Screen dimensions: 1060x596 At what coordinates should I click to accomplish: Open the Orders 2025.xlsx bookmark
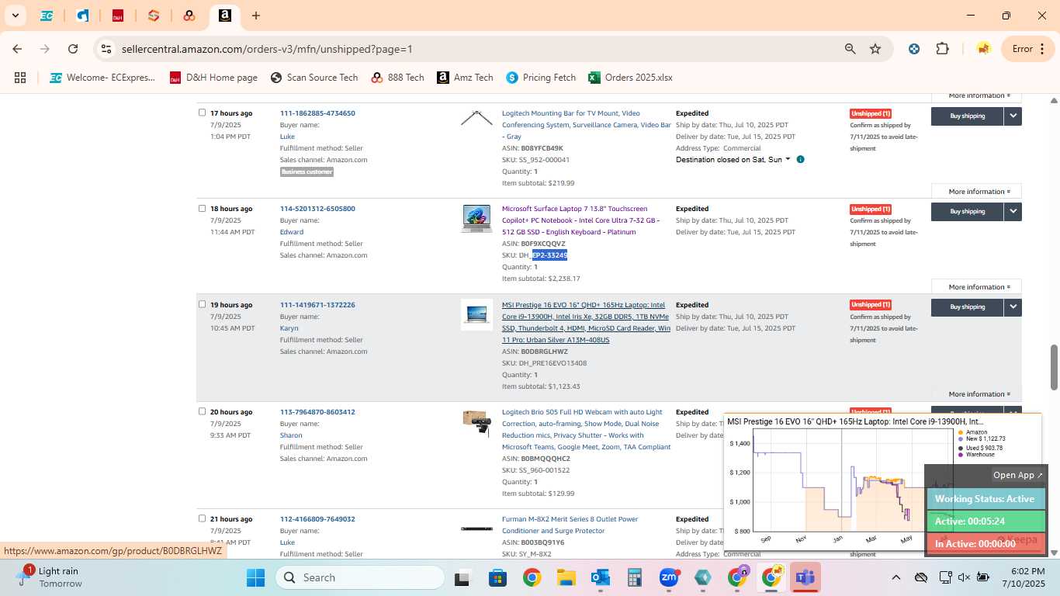tap(630, 78)
